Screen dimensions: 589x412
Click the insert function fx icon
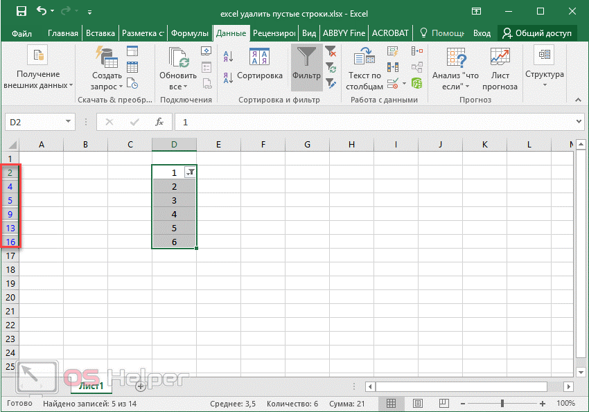coord(159,122)
